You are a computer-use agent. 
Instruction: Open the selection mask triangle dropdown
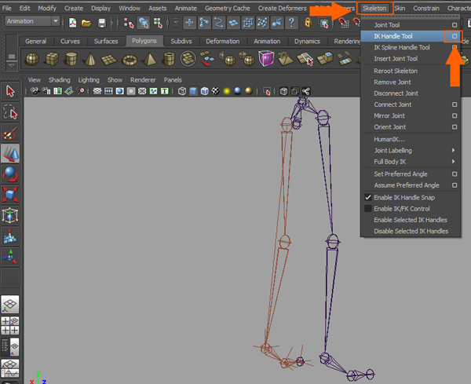tap(176, 23)
